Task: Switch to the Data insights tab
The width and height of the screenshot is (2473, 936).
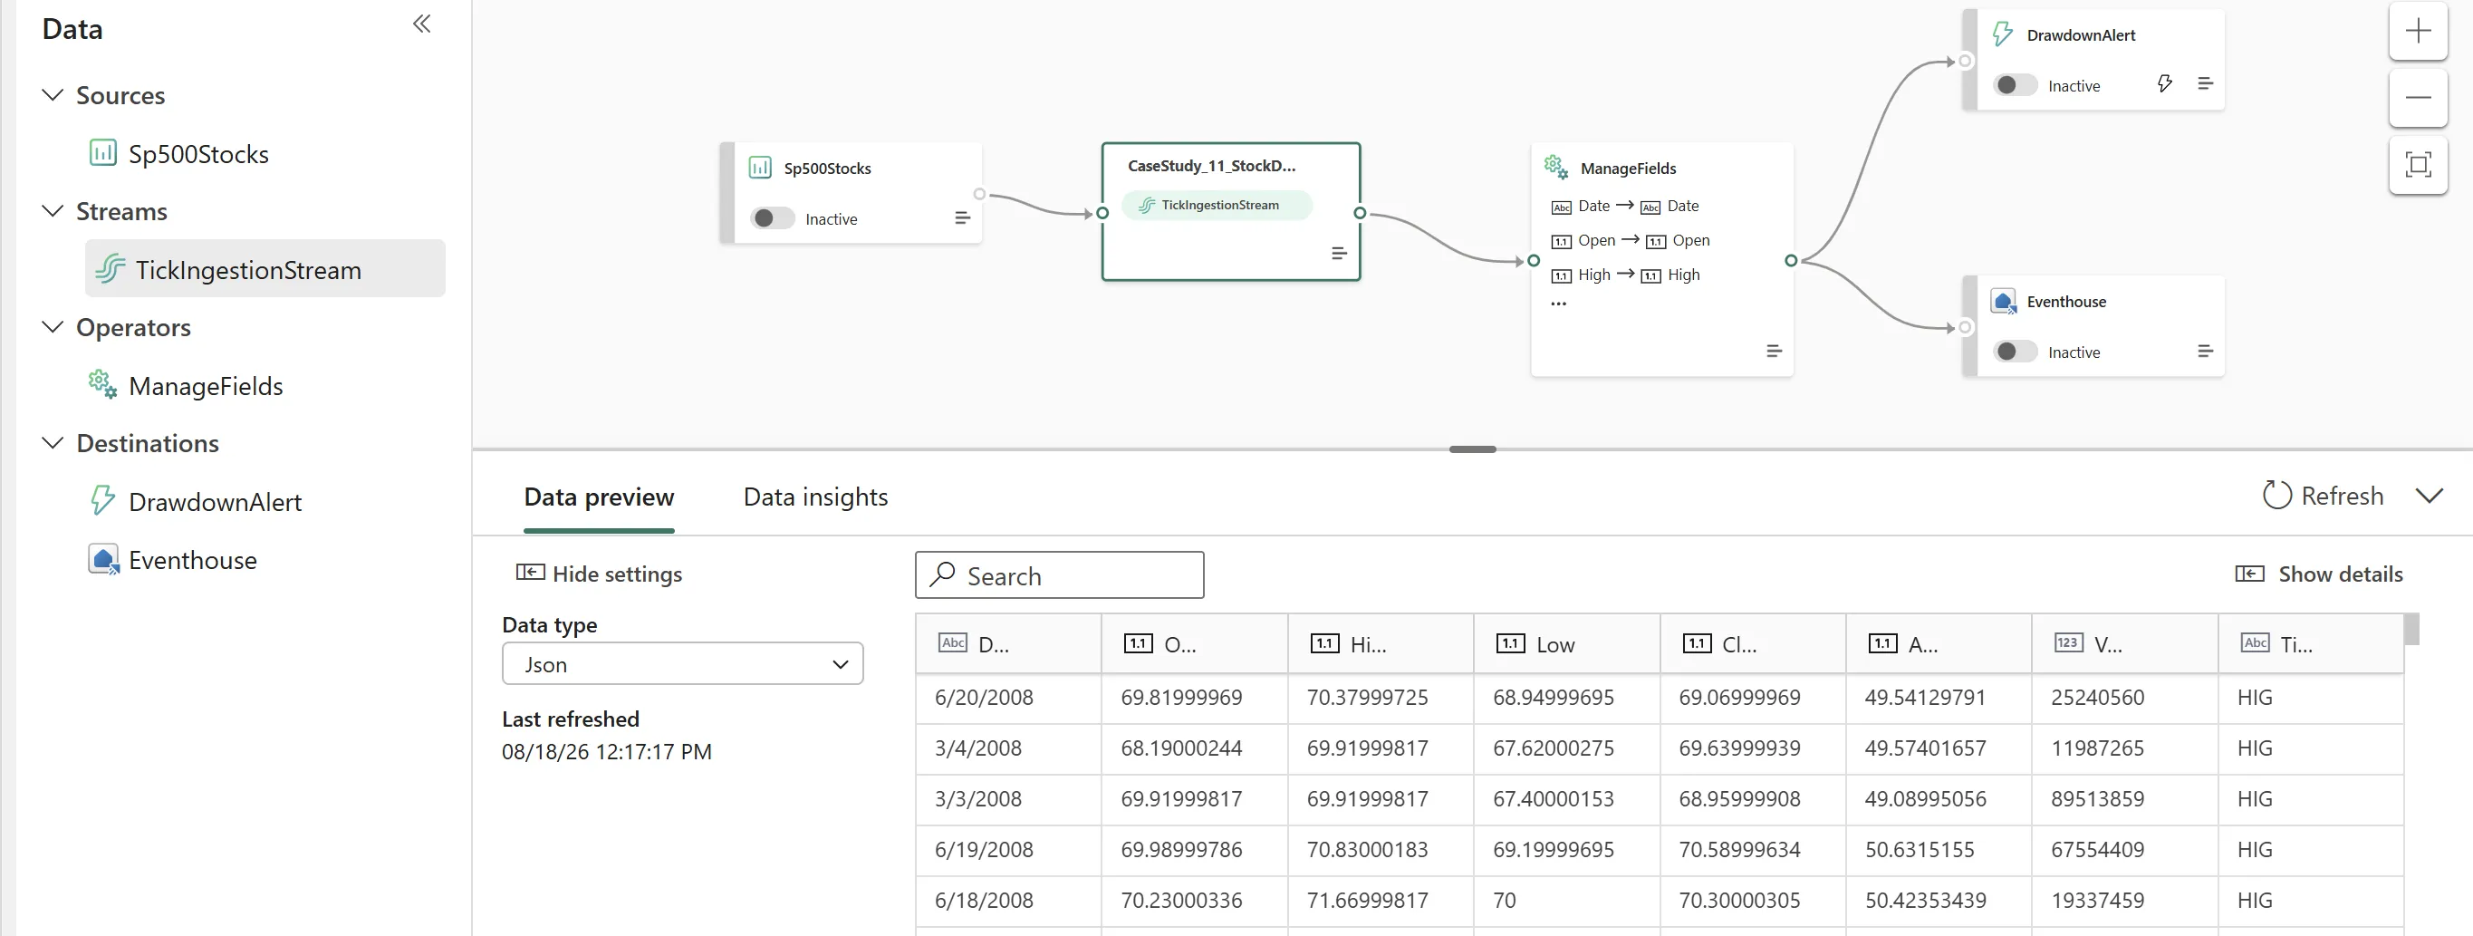Action: pyautogui.click(x=815, y=497)
